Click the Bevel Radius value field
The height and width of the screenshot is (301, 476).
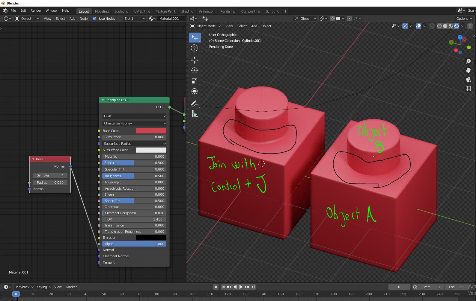tap(50, 183)
